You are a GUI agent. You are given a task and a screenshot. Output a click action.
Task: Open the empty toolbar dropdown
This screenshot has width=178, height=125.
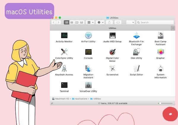point(131,22)
